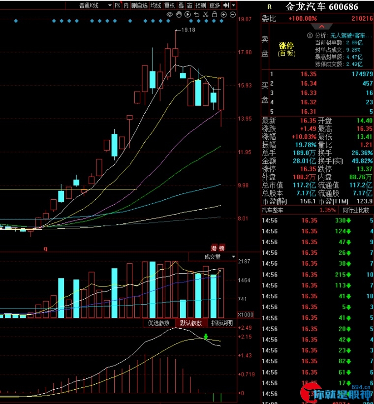Click the PK comparison button
The image size is (374, 404).
[118, 5]
